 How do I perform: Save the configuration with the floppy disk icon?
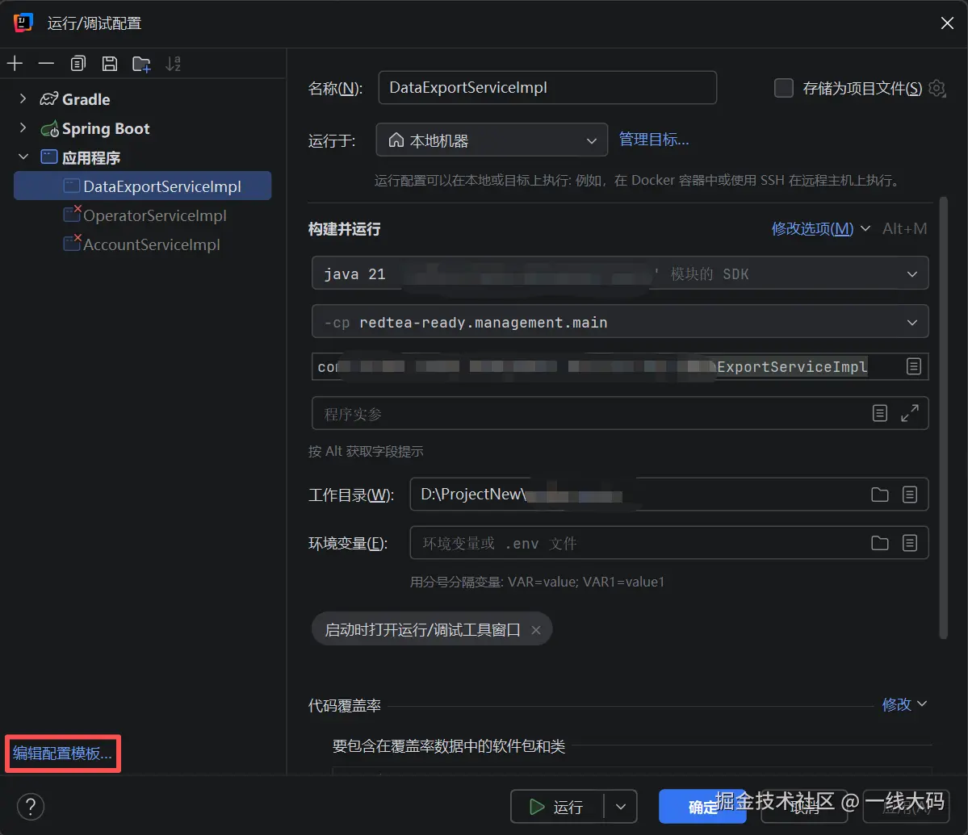(x=110, y=63)
